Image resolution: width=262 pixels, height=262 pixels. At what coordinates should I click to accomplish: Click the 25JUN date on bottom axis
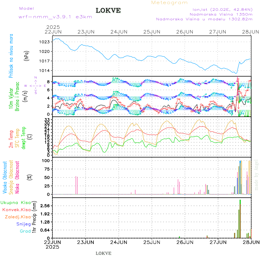(152, 242)
